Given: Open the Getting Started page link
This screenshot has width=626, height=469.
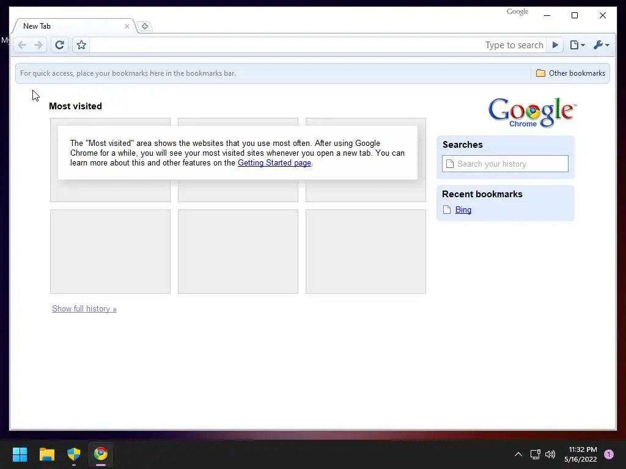Looking at the screenshot, I should pyautogui.click(x=274, y=162).
